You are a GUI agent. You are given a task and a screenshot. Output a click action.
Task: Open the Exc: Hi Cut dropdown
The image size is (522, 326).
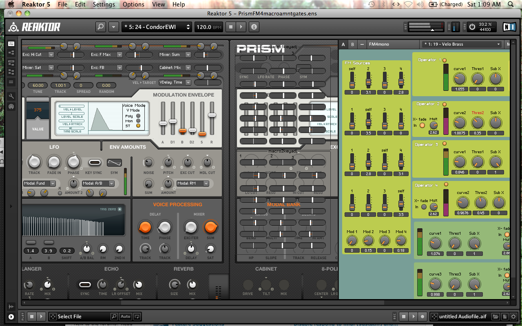coord(38,55)
